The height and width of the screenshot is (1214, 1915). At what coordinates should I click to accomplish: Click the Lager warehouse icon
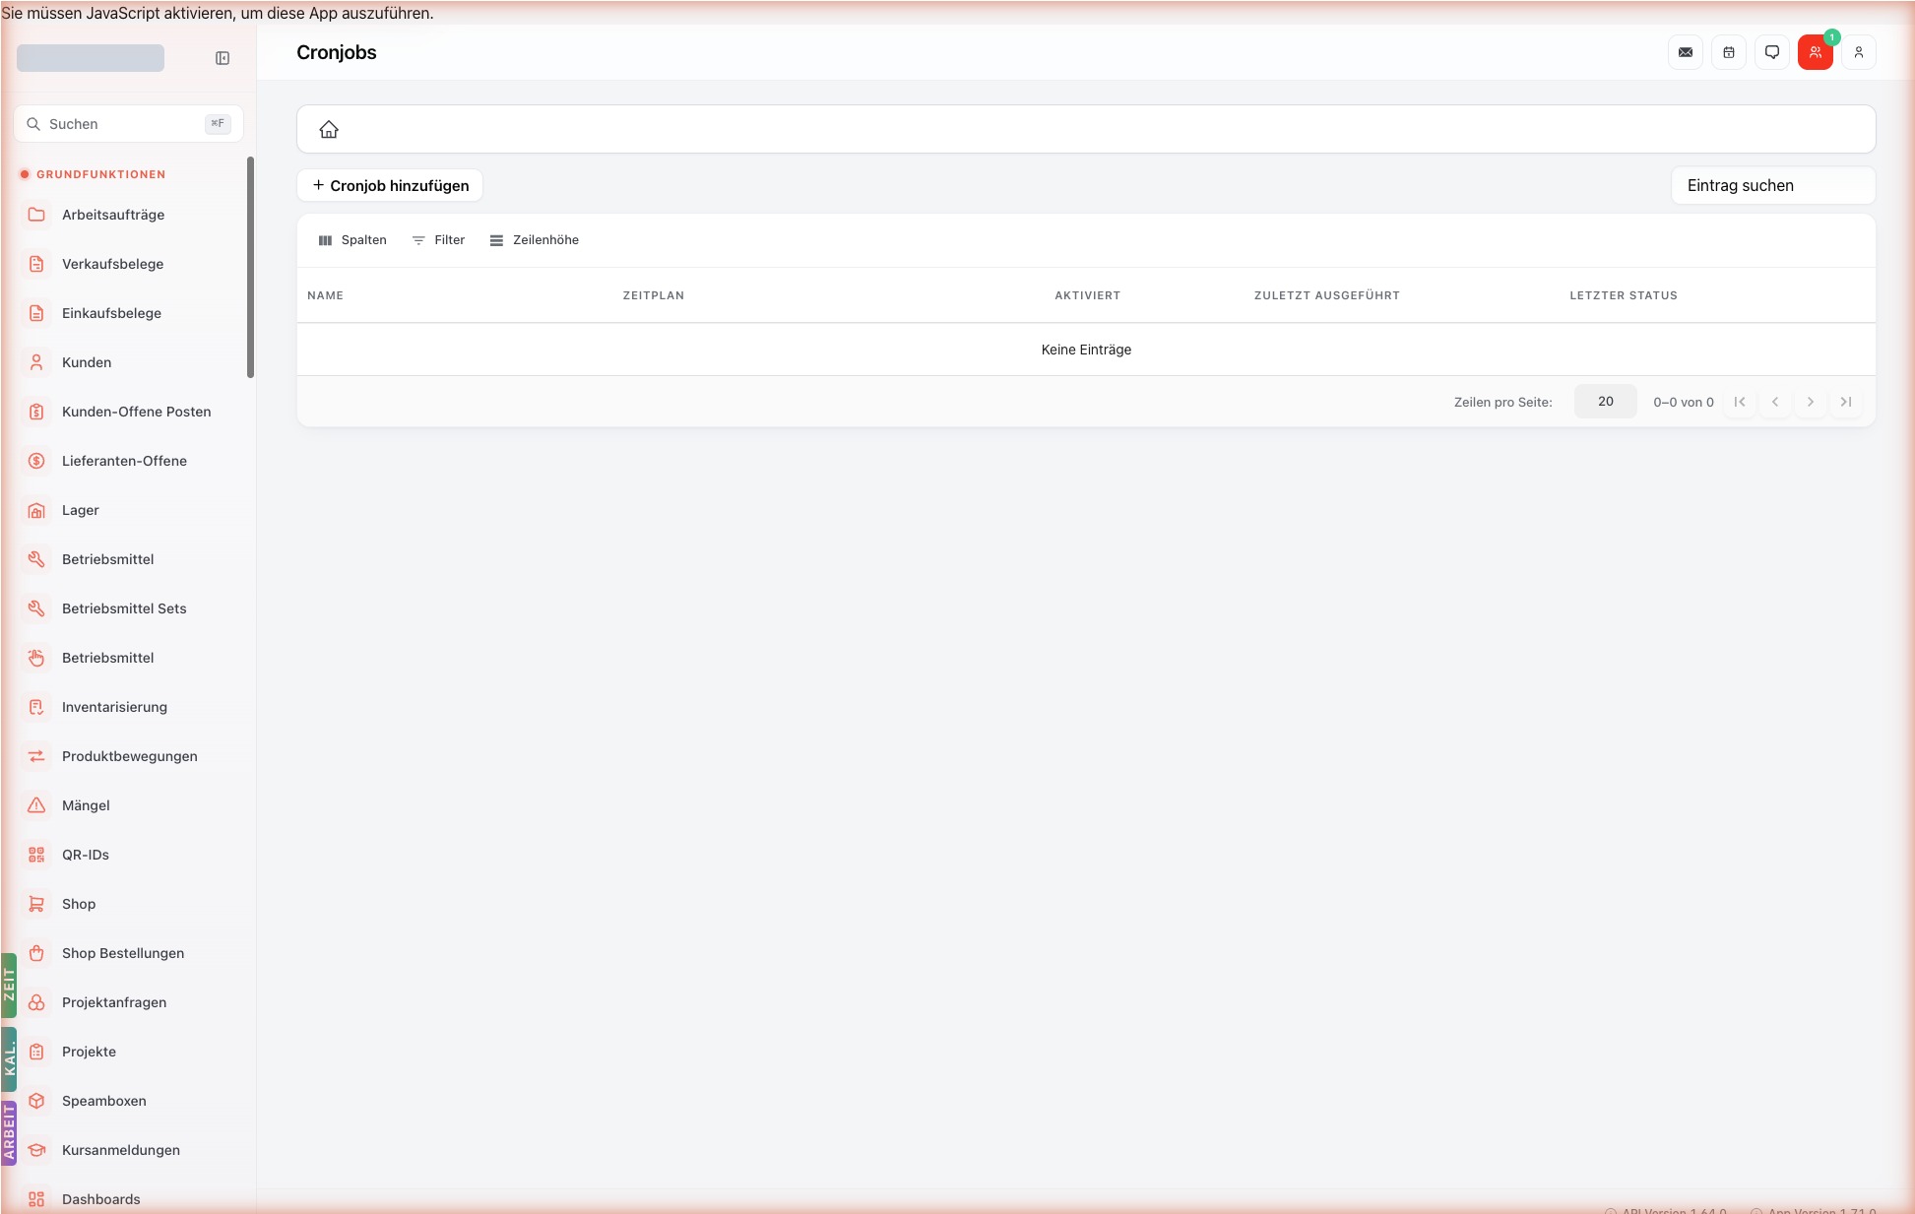(36, 510)
